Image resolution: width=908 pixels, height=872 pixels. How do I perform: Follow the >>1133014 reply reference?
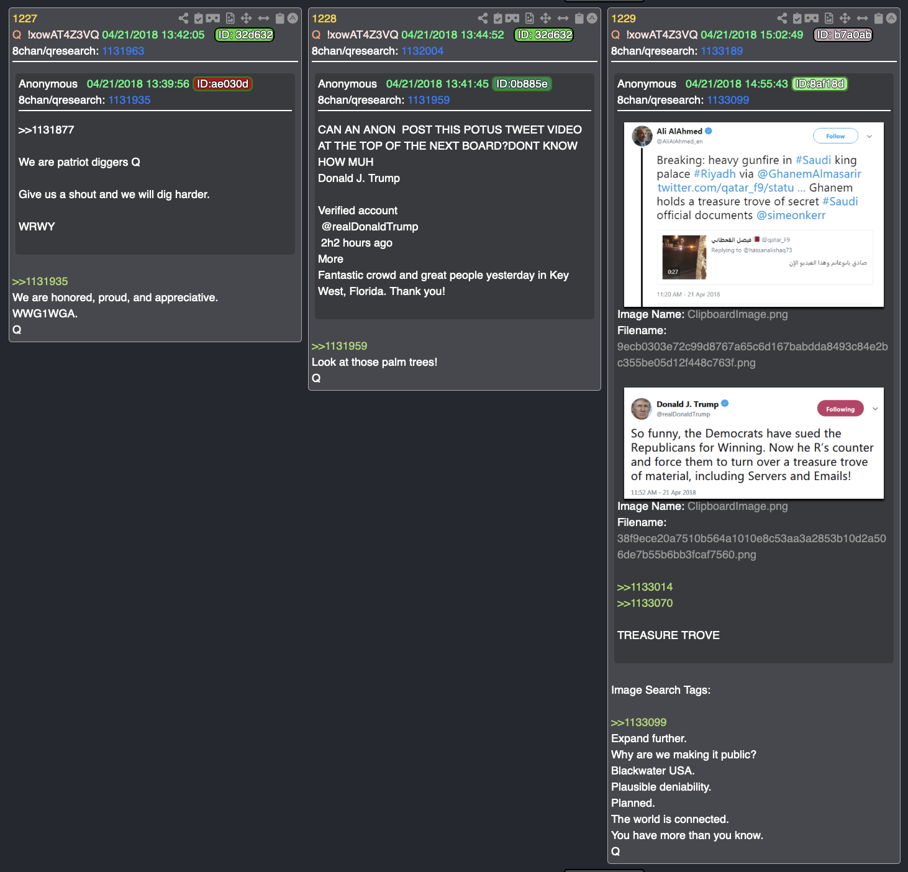pyautogui.click(x=645, y=587)
